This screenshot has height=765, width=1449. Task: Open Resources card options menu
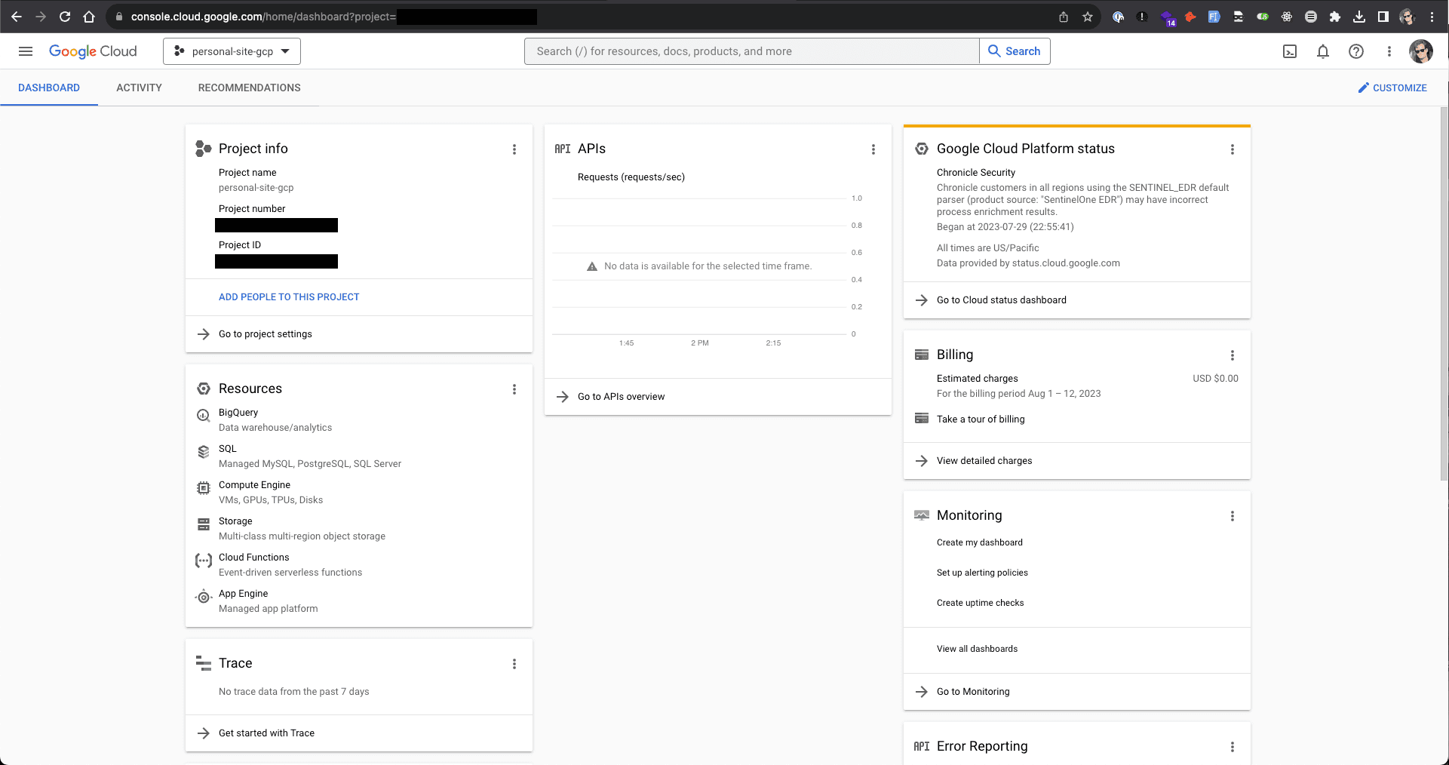coord(514,389)
